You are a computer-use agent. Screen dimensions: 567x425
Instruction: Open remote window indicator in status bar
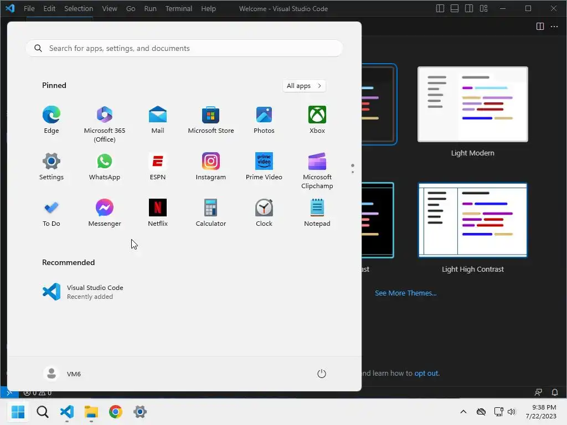pos(9,392)
